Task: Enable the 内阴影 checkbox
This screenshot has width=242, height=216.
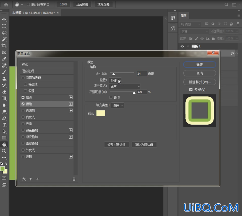Action: [x=23, y=111]
